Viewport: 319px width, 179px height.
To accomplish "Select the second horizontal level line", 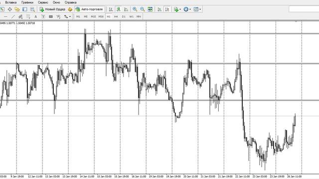I will [159, 64].
